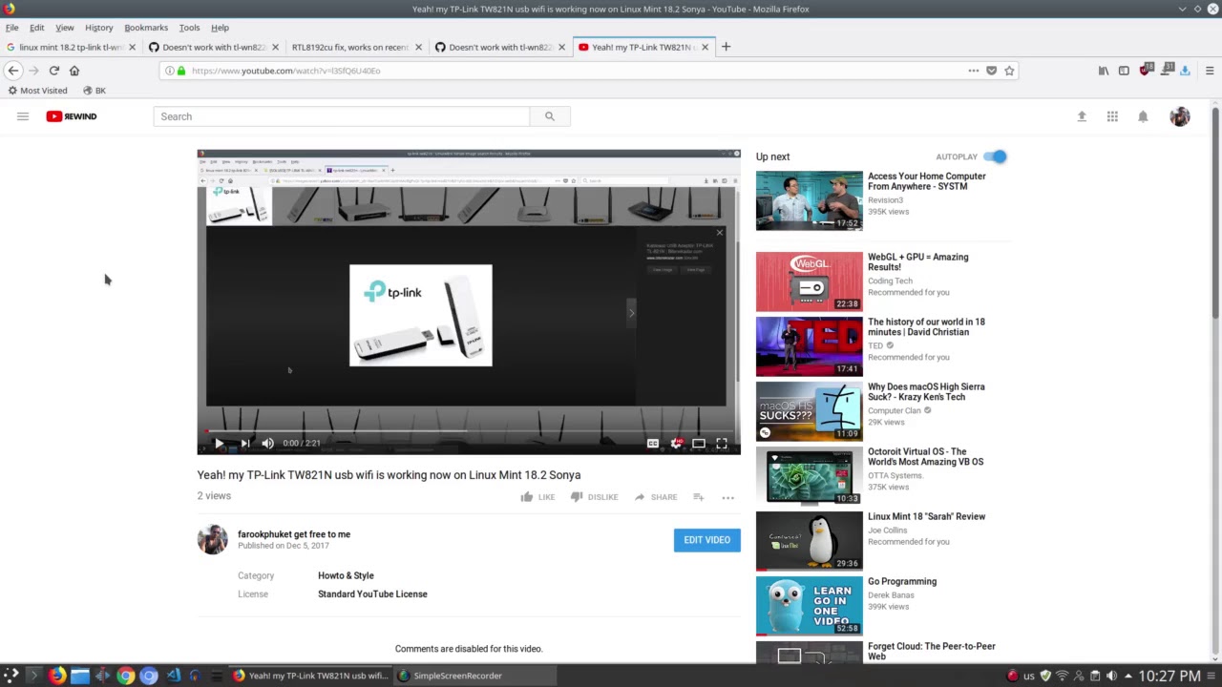Screen dimensions: 1222x687
Task: Seek on the video progress bar
Action: (469, 431)
